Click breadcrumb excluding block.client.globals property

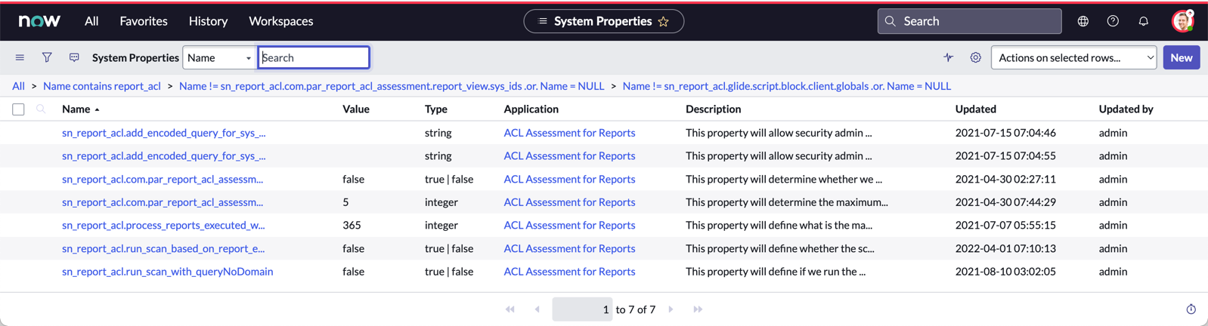[x=787, y=86]
